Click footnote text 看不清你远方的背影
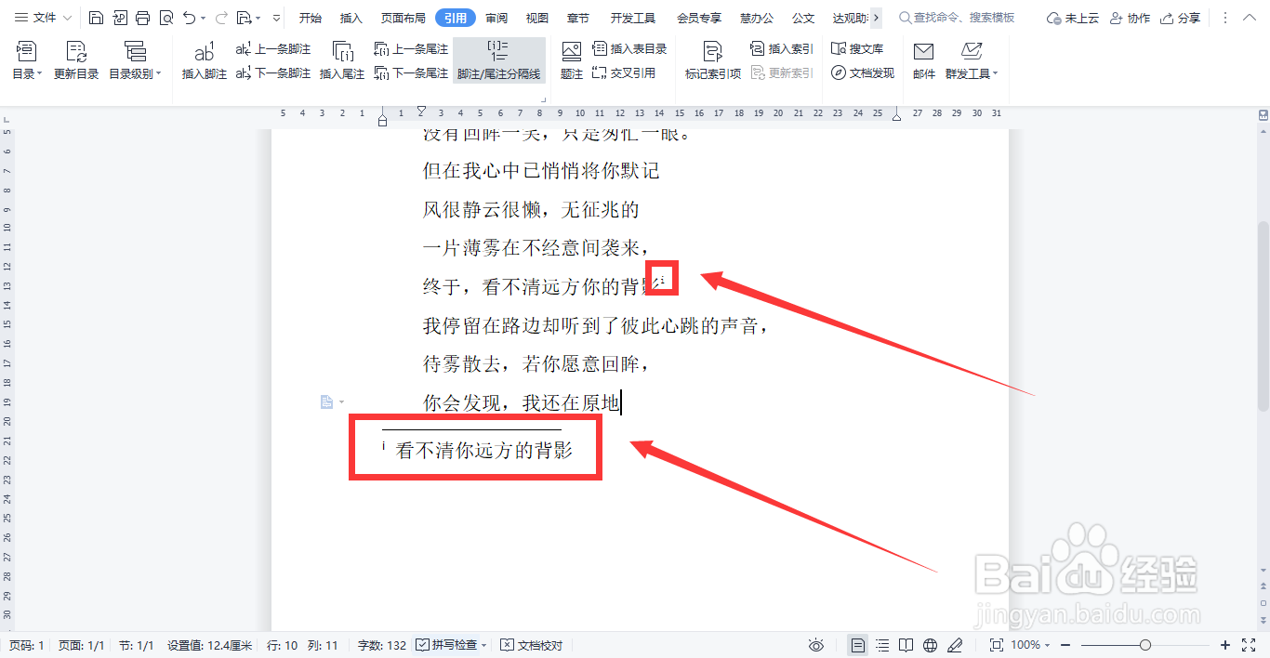Viewport: 1270px width, 658px height. click(484, 451)
